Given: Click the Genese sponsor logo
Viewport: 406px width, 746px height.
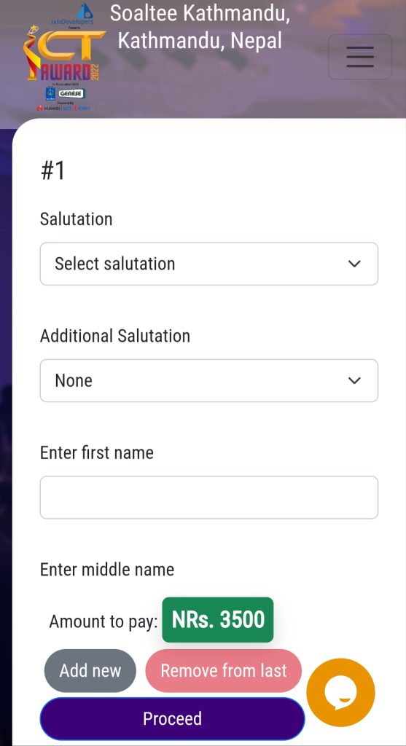Looking at the screenshot, I should 71,94.
